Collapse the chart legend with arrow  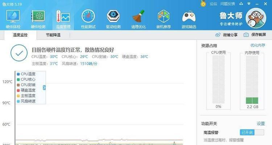44,88
